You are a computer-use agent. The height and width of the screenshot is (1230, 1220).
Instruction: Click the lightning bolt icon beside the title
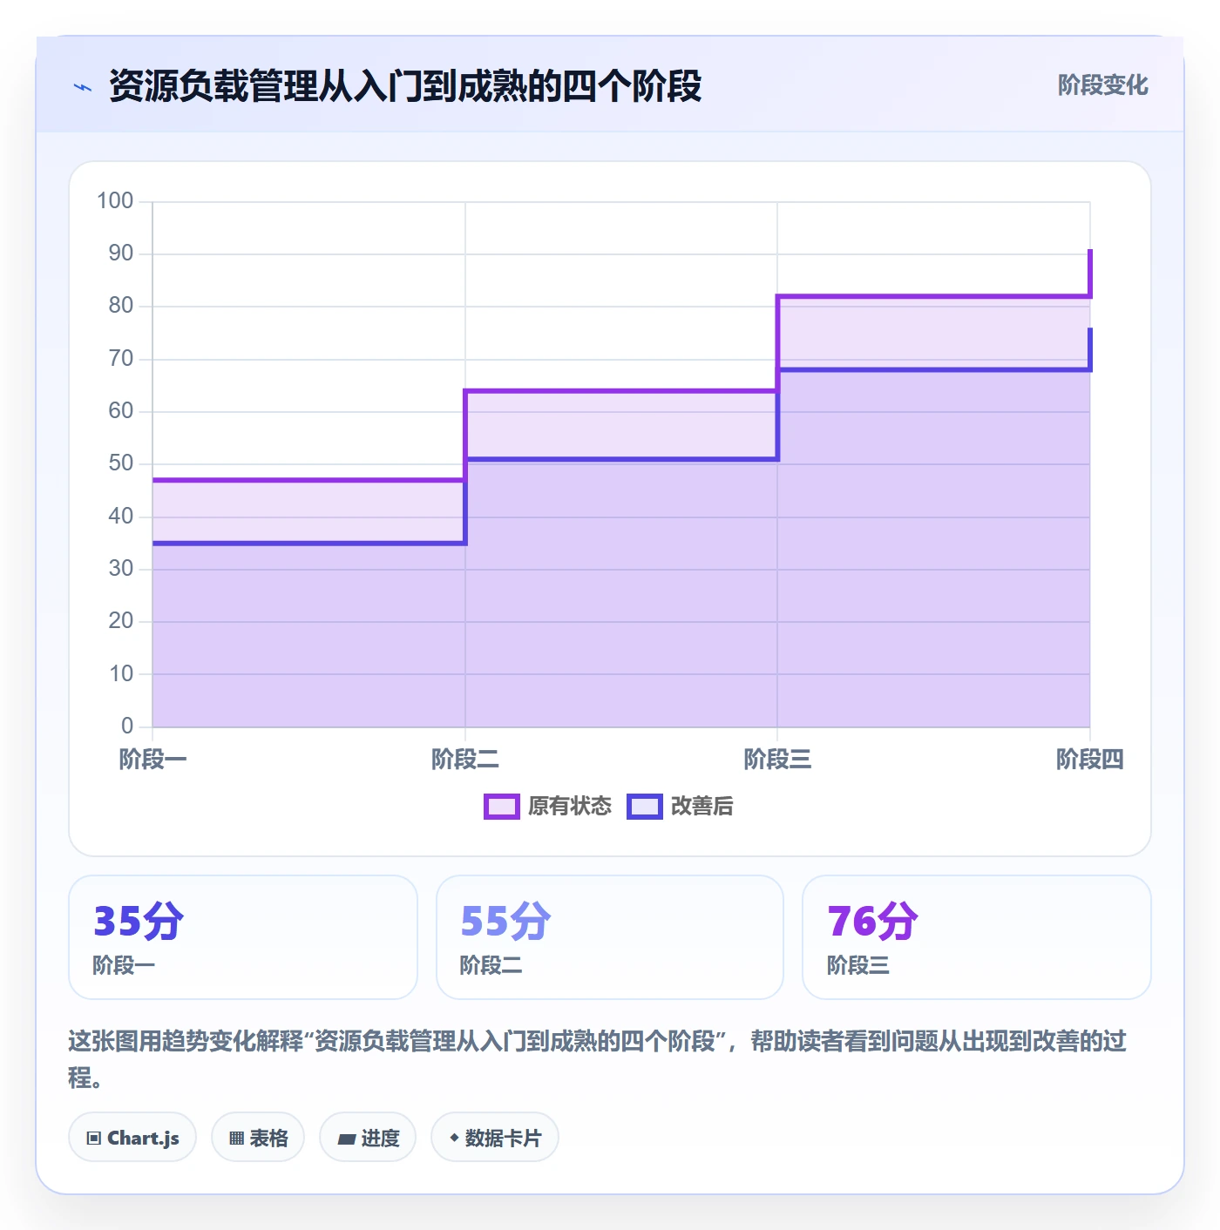(x=83, y=87)
